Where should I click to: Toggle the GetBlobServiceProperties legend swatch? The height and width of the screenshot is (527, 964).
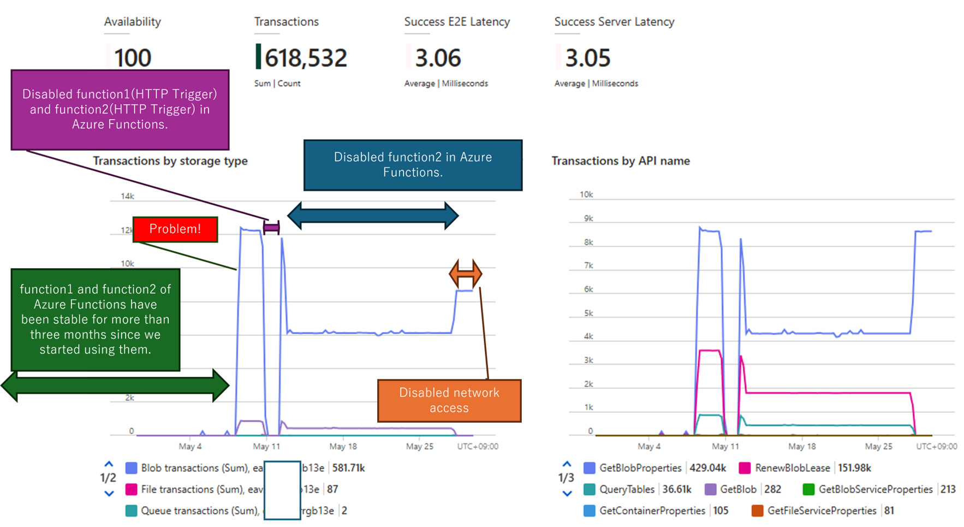tap(808, 489)
